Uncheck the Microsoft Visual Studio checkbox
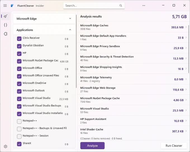 (x=19, y=99)
